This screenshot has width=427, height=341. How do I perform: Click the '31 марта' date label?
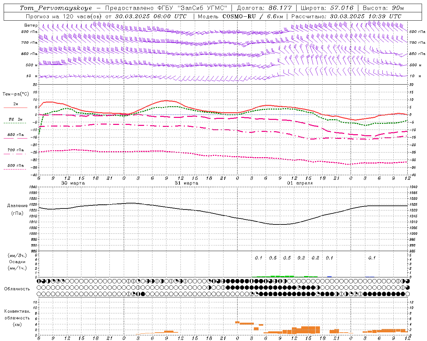pyautogui.click(x=186, y=183)
